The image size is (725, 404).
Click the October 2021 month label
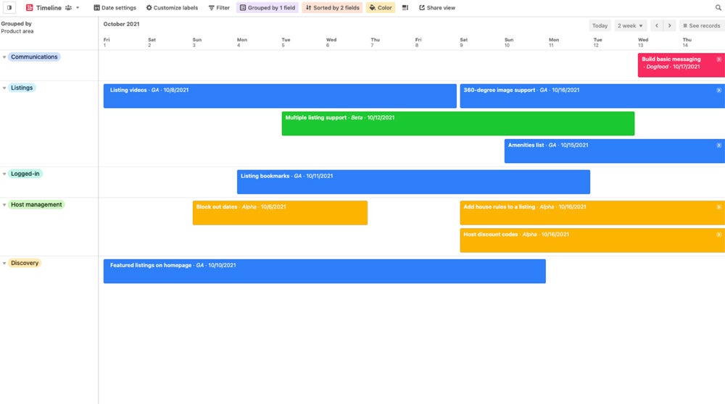(x=121, y=24)
